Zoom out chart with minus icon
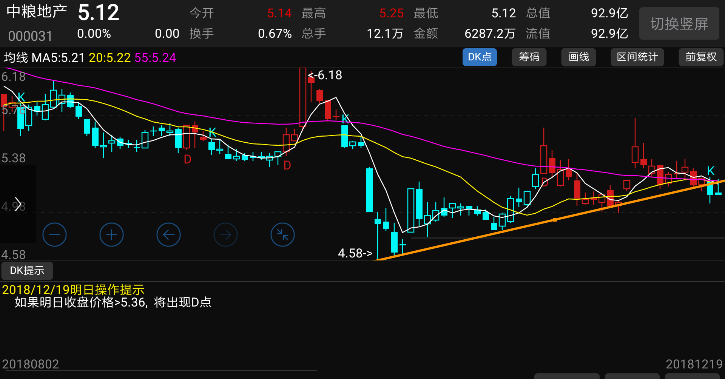The width and height of the screenshot is (725, 379). (54, 235)
